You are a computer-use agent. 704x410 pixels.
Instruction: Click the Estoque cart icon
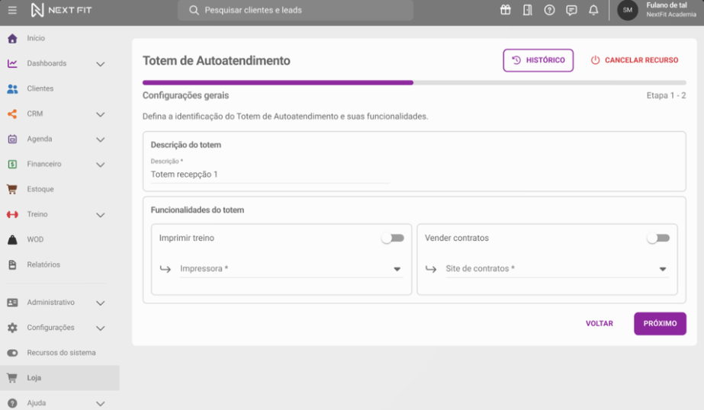click(12, 189)
